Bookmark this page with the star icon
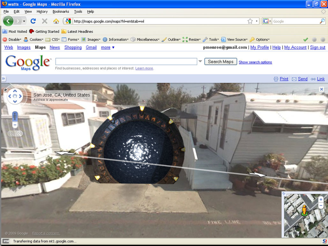Viewport: 328px width, 246px height. point(250,21)
